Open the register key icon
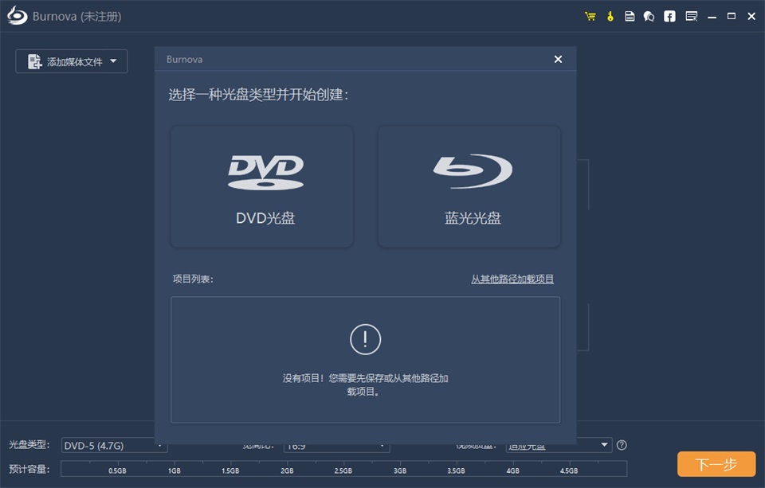This screenshot has height=488, width=765. [610, 17]
